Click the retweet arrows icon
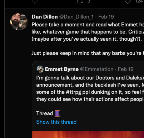 click(x=80, y=1)
